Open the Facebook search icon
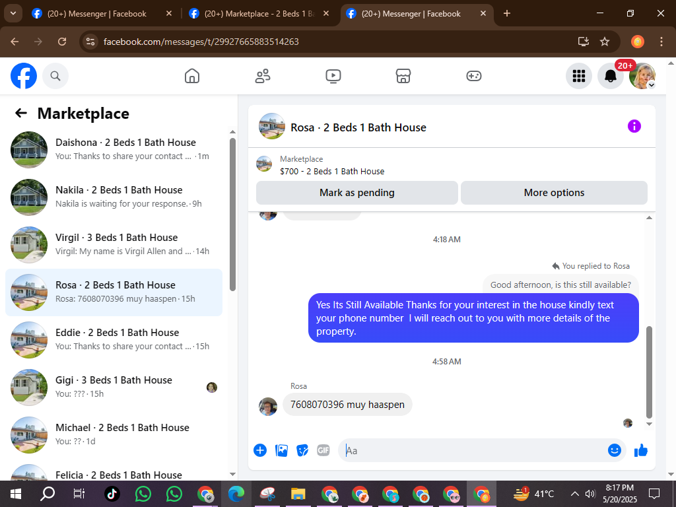 click(x=55, y=76)
